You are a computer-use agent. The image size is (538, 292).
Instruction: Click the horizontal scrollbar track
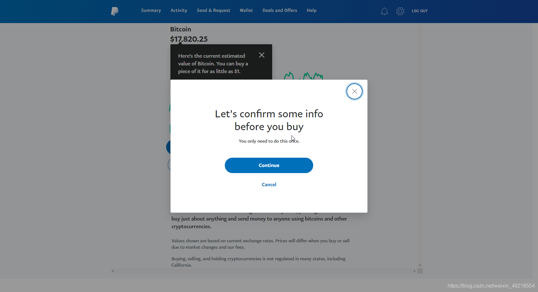tap(264, 271)
